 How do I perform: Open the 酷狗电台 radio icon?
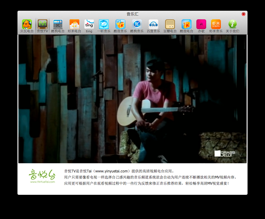[58, 26]
